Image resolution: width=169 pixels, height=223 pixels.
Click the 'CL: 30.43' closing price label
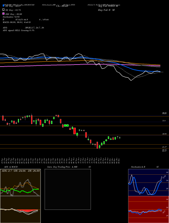coord(62,6)
